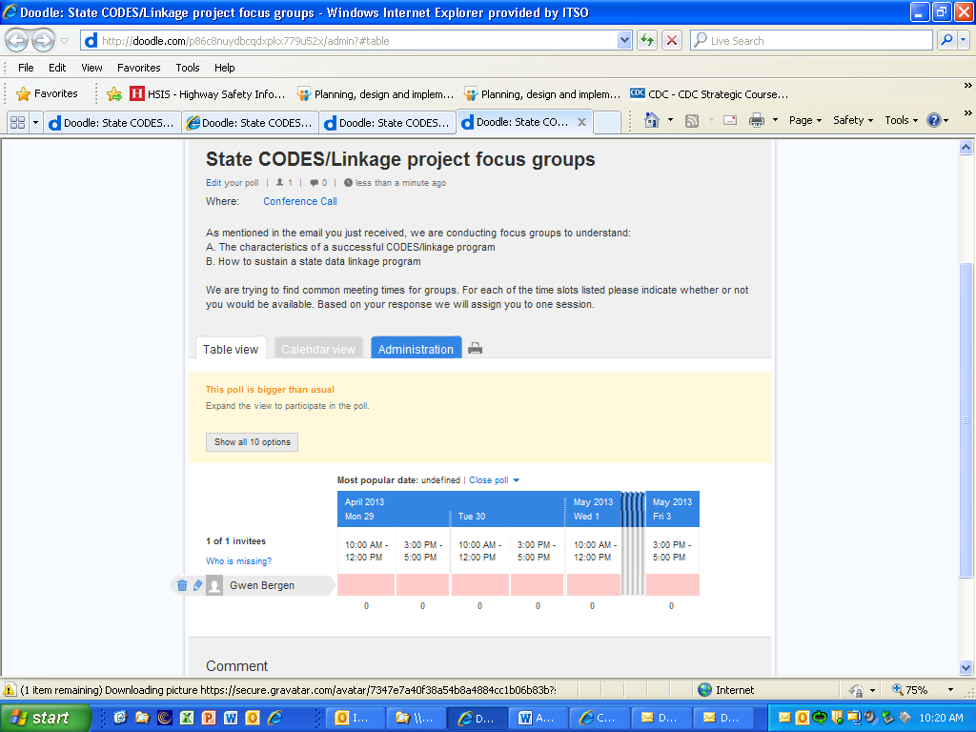976x732 pixels.
Task: Open the Word taskbar button
Action: (538, 718)
